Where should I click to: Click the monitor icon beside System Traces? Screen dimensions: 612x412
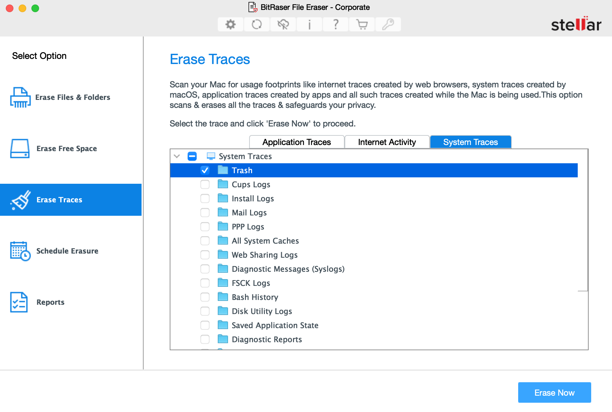211,156
